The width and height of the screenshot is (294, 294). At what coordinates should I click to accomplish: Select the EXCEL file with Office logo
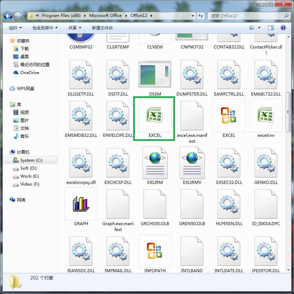(x=229, y=119)
